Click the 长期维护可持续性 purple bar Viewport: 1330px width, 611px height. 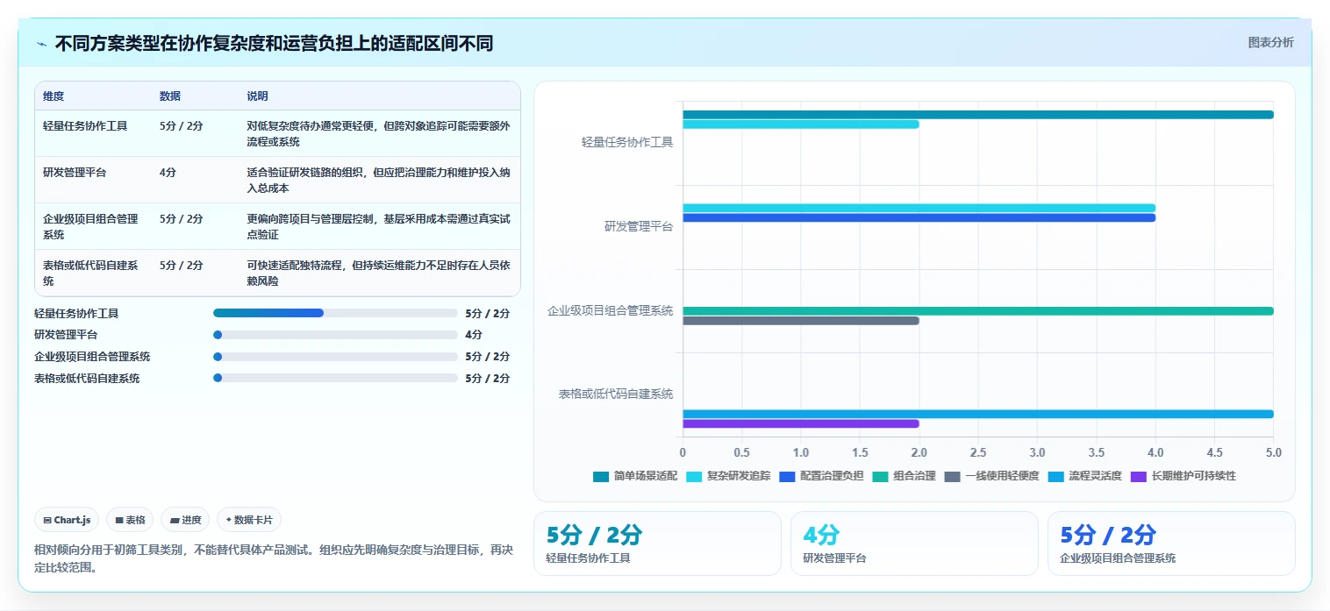800,423
